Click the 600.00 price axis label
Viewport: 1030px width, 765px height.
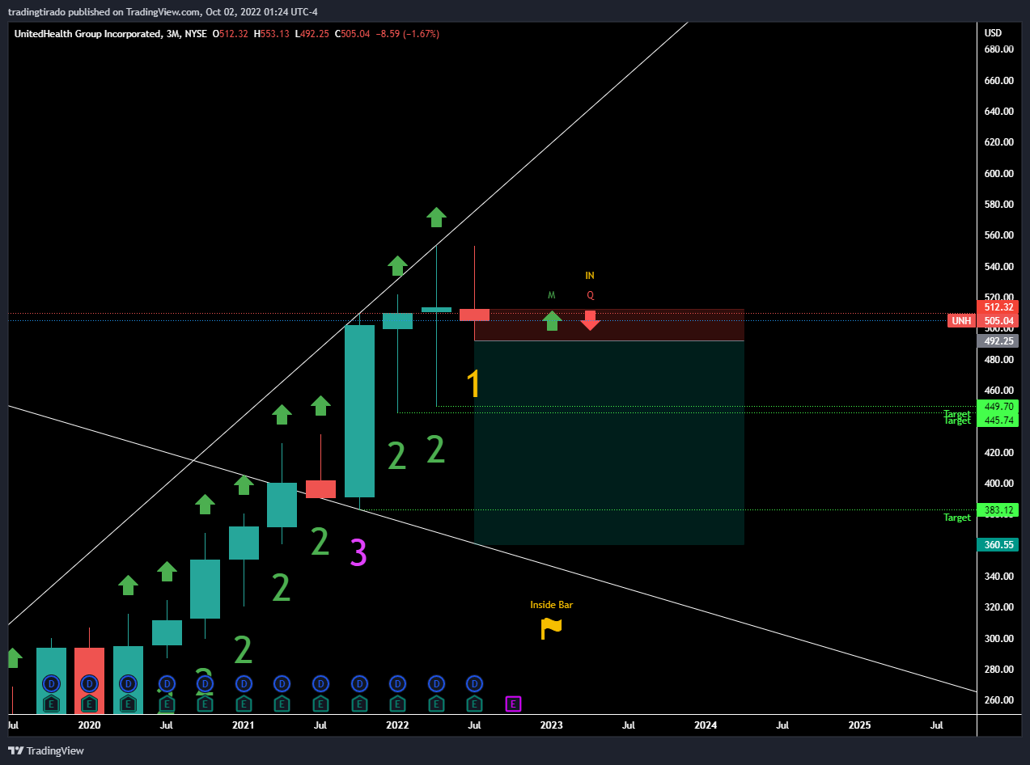(x=998, y=174)
